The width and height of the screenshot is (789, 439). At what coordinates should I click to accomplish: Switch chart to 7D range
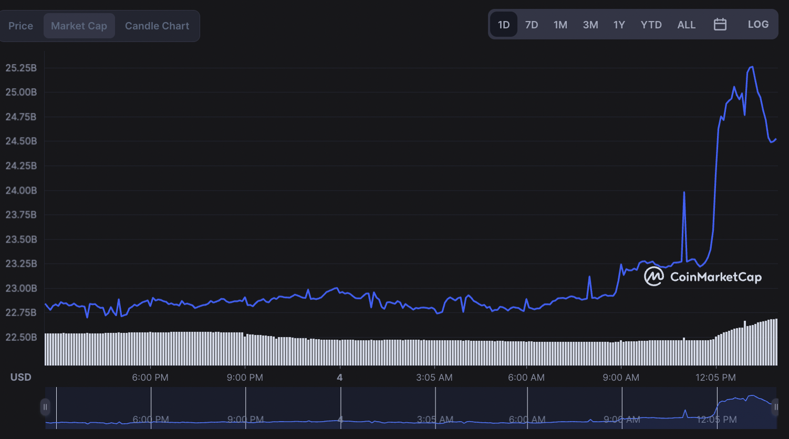(532, 25)
